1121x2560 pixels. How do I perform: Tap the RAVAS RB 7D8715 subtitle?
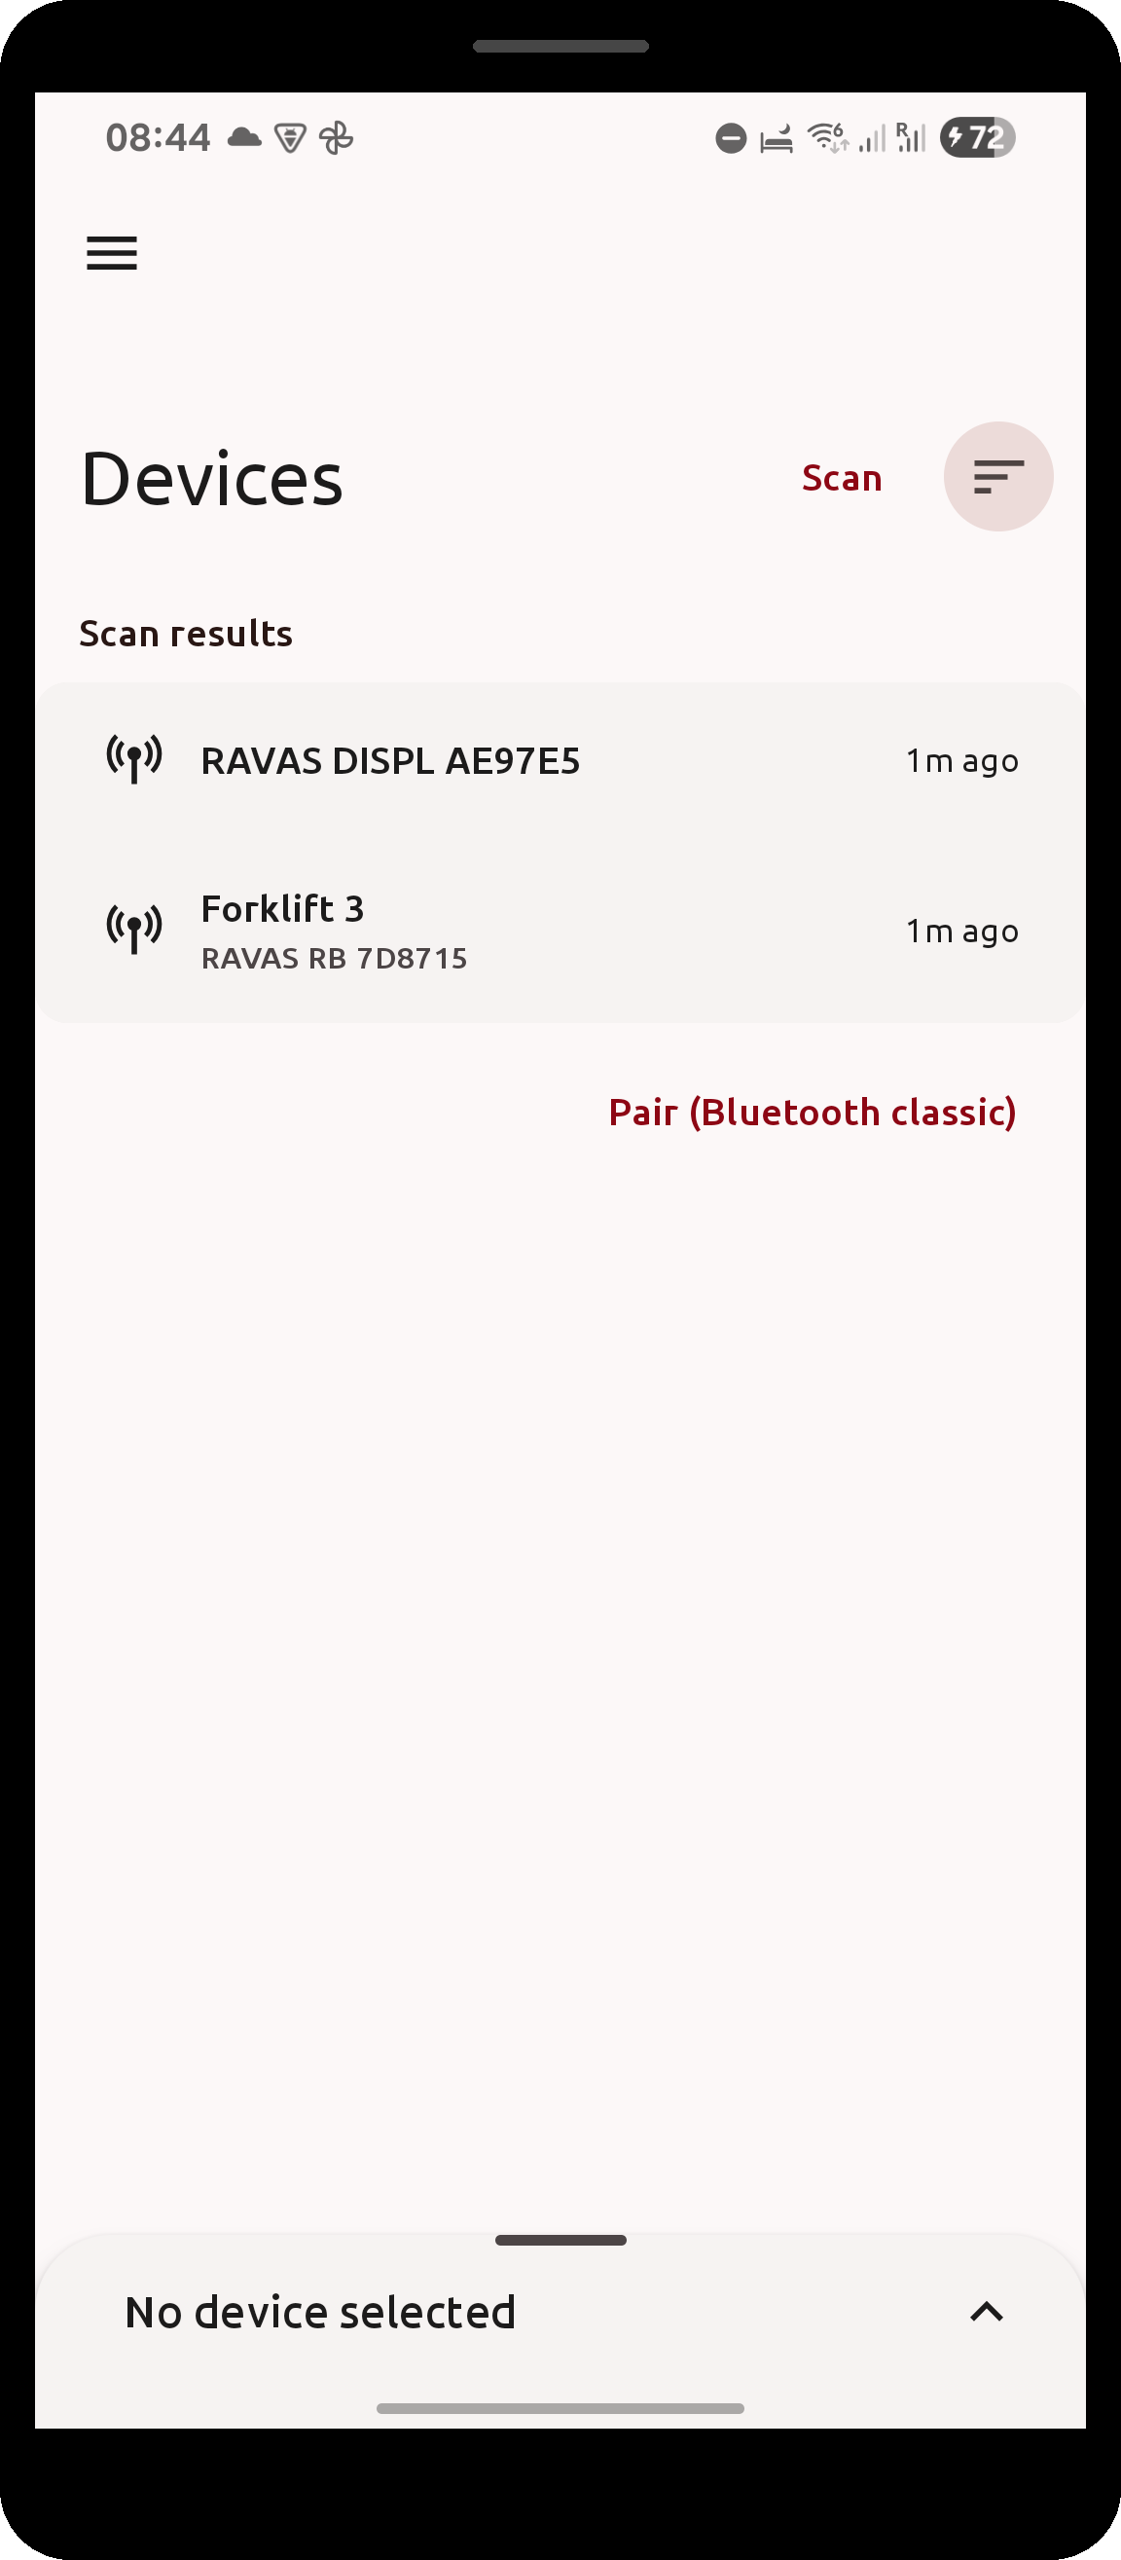(x=334, y=959)
